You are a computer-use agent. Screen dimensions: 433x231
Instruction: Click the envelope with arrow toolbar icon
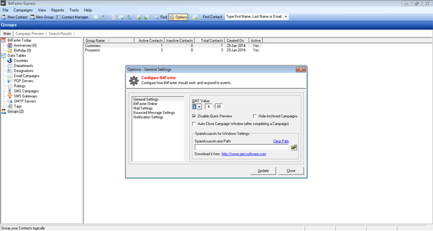pyautogui.click(x=121, y=17)
